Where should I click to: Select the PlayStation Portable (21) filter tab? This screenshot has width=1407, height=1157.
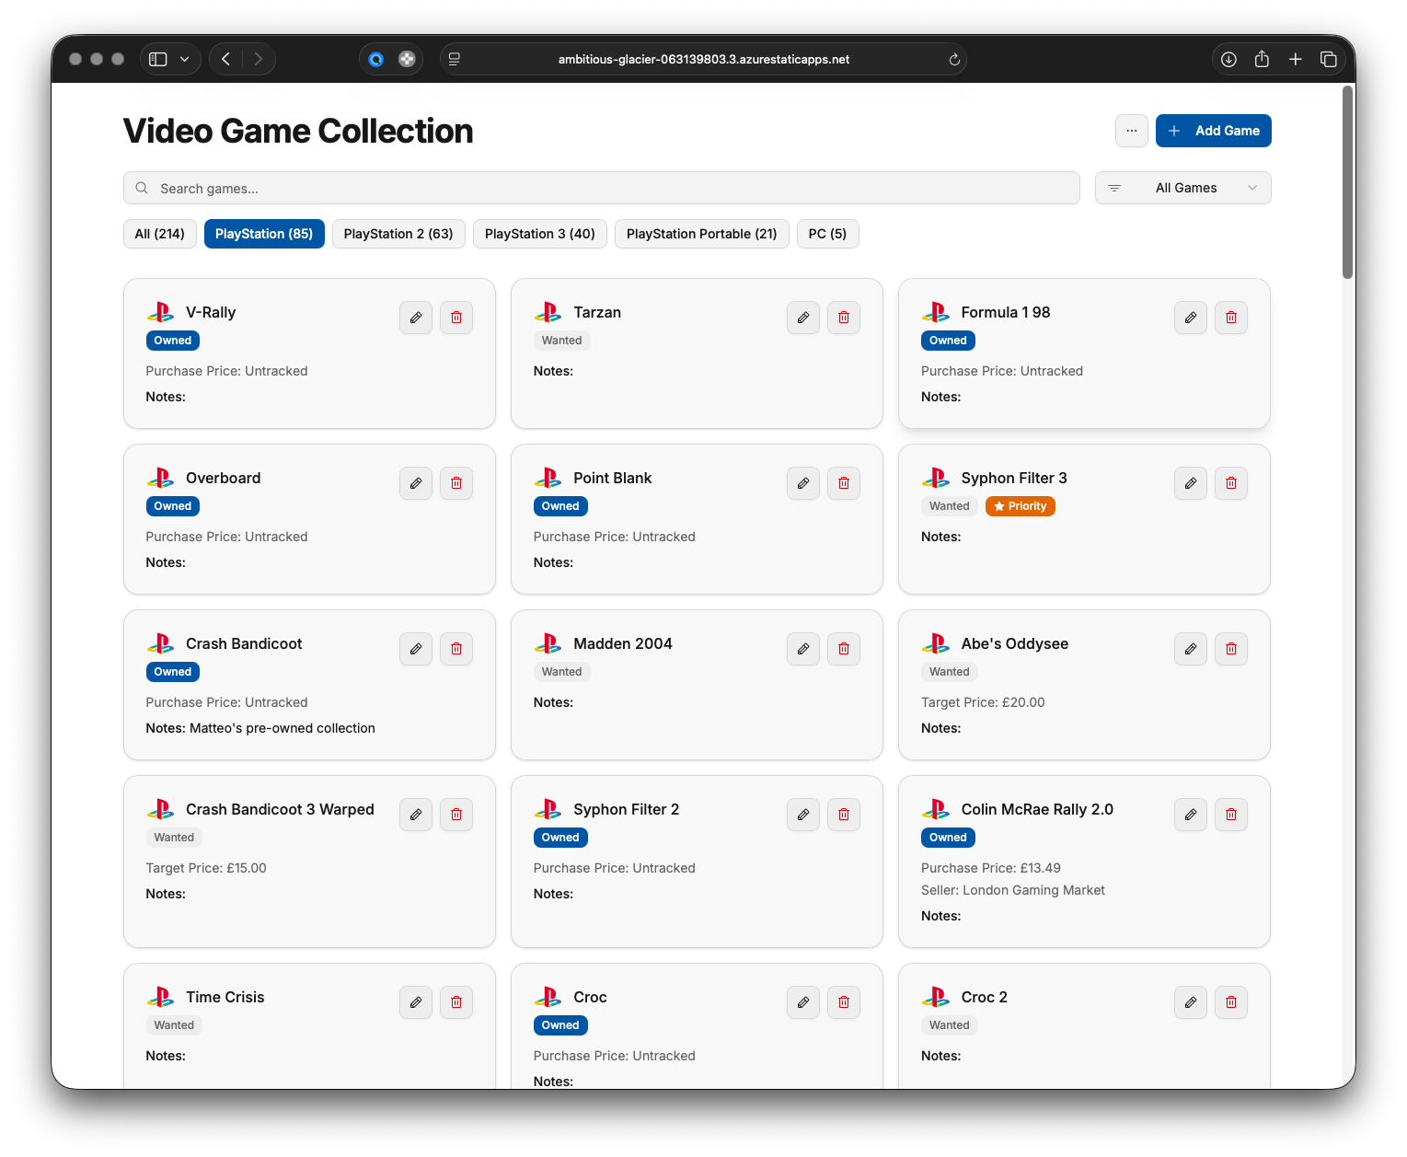(701, 234)
